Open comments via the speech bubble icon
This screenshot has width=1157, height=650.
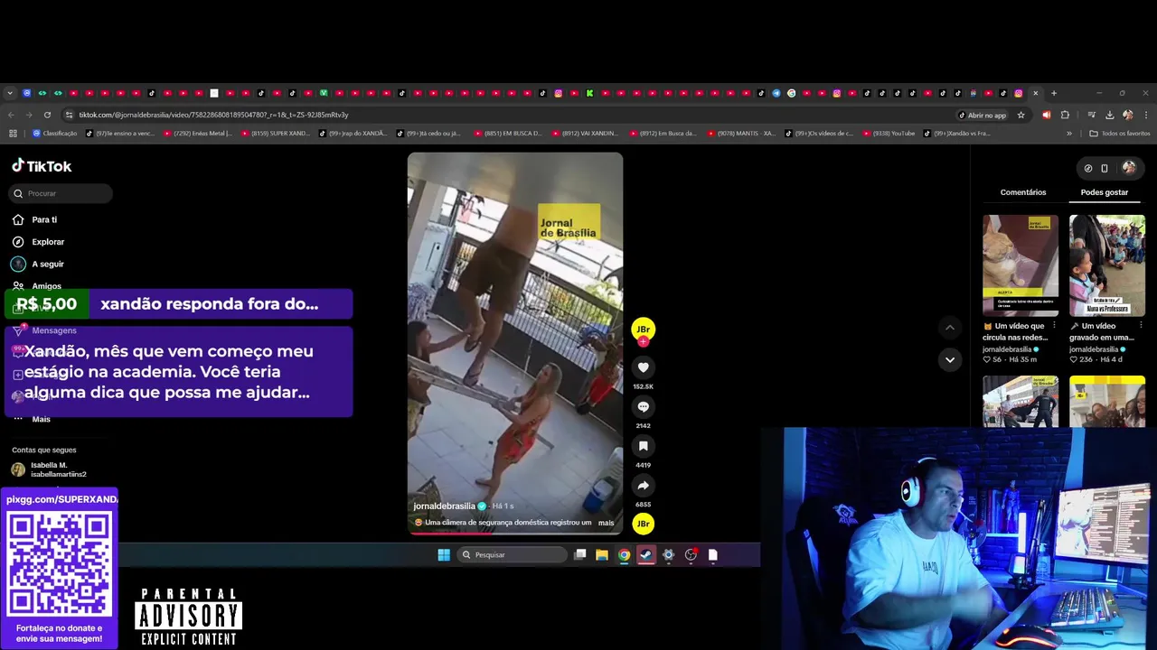pos(643,407)
